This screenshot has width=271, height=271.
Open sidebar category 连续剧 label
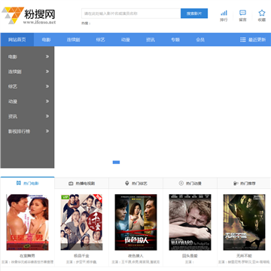[14, 72]
